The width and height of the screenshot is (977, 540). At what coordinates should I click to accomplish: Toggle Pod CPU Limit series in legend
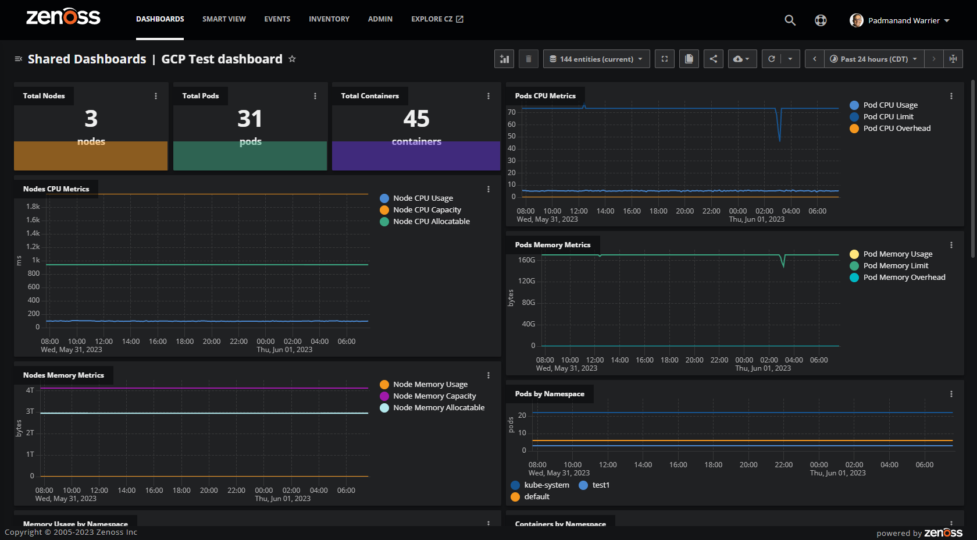coord(888,117)
